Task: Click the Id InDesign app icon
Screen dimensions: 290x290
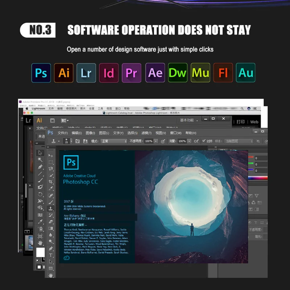Action: tap(109, 73)
